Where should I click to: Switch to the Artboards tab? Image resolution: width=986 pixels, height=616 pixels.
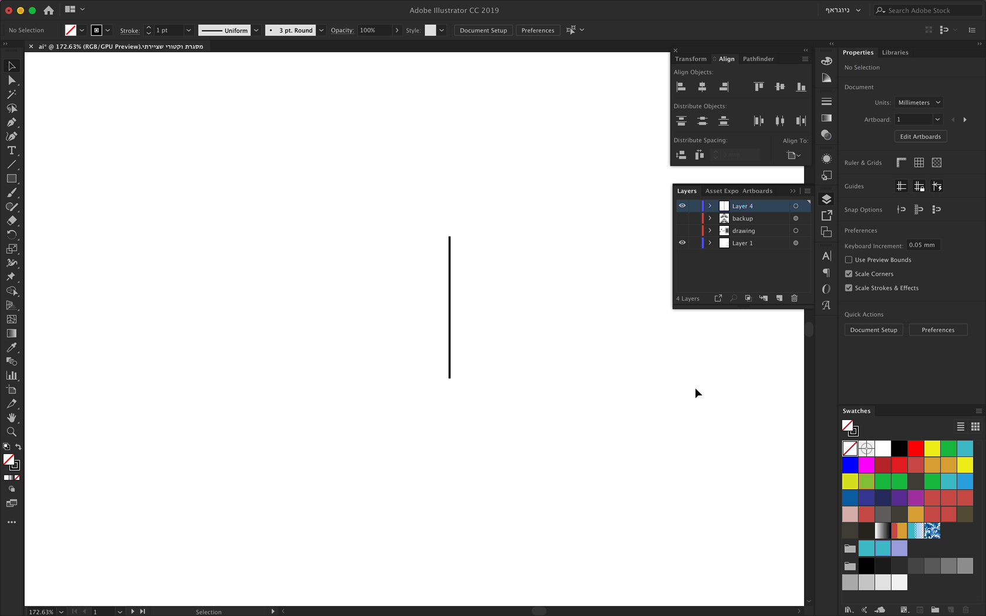[757, 191]
